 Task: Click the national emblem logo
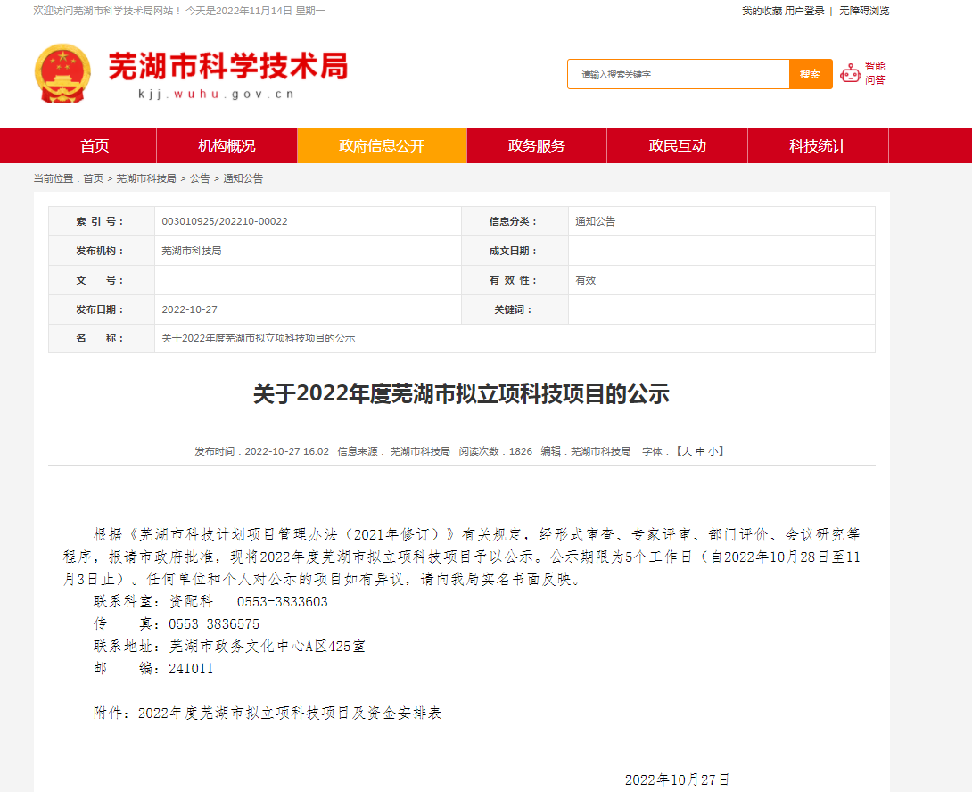click(62, 73)
